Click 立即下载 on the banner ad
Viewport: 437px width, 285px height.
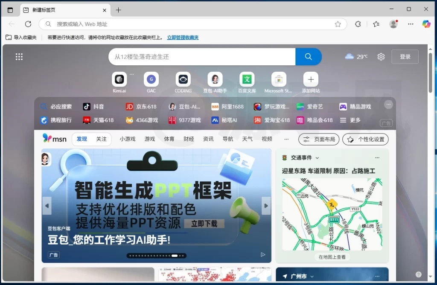(x=204, y=224)
